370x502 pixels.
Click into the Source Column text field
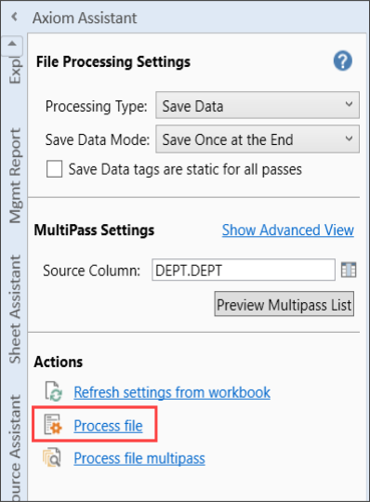(x=244, y=270)
